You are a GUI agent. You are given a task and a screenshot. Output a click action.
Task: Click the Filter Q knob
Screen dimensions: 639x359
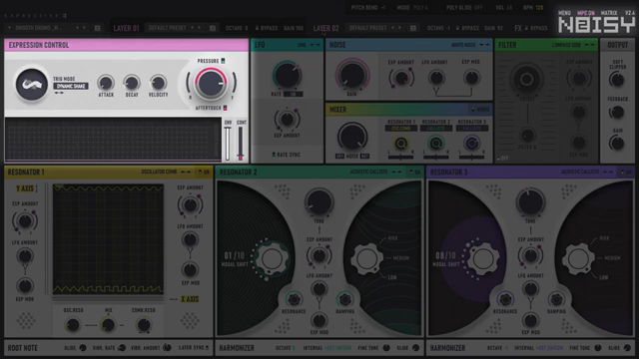click(527, 136)
